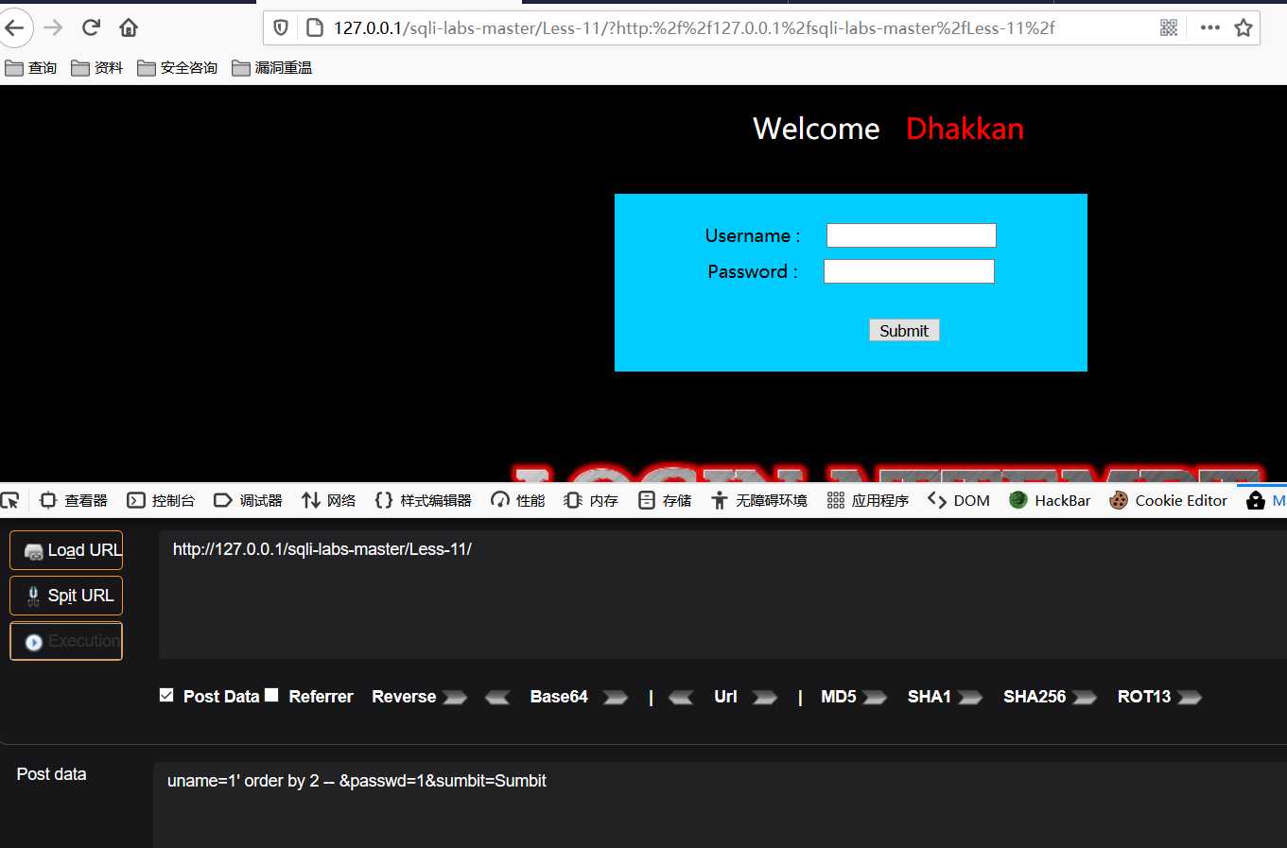Bookmark this page with the star

pyautogui.click(x=1244, y=27)
